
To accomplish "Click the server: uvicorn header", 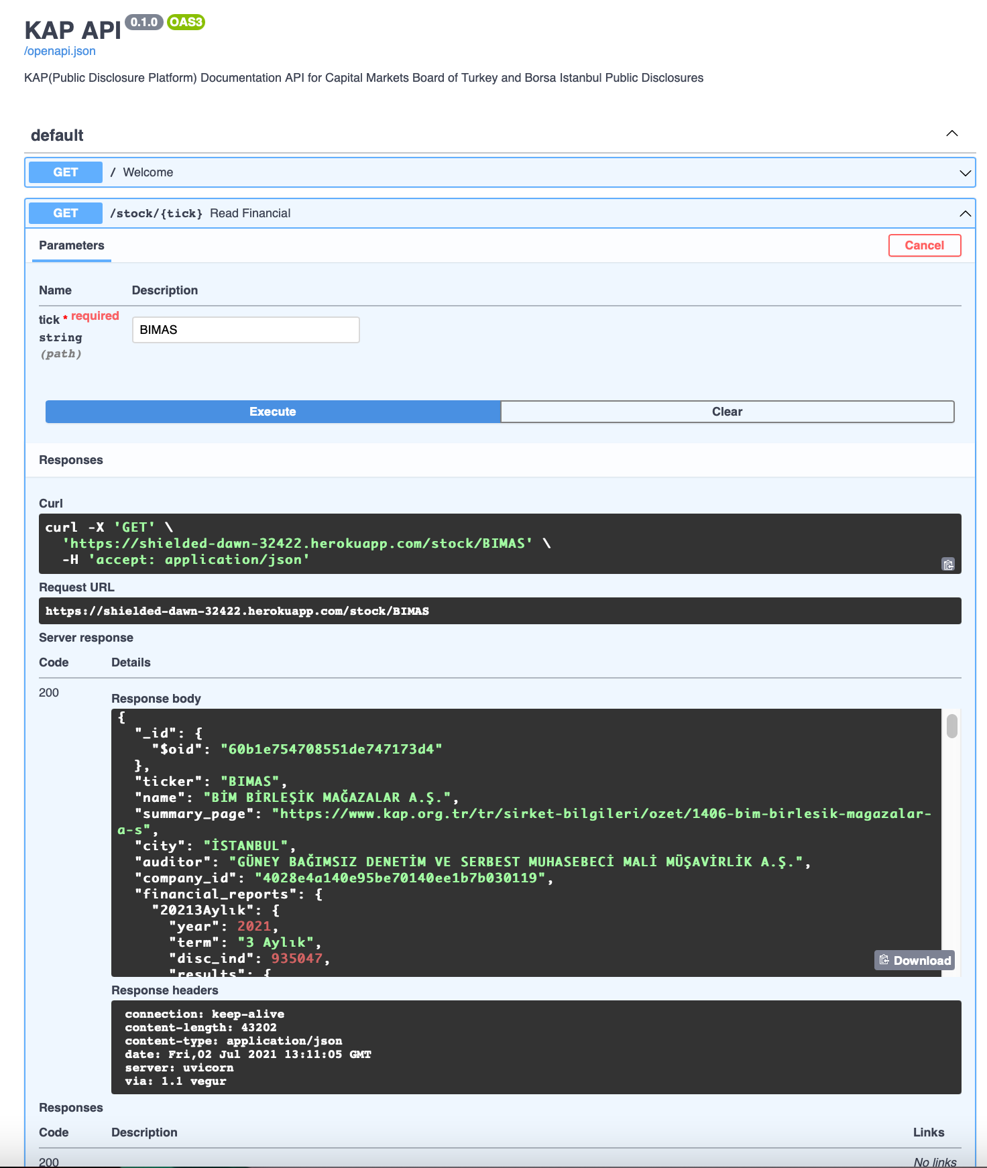I will 179,1067.
